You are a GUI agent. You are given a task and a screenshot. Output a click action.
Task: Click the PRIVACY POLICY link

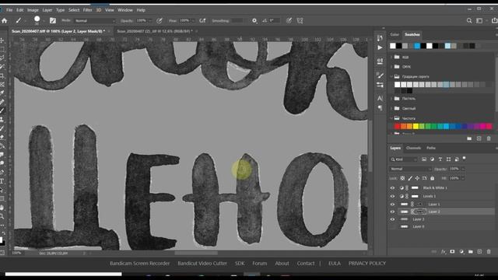point(367,263)
